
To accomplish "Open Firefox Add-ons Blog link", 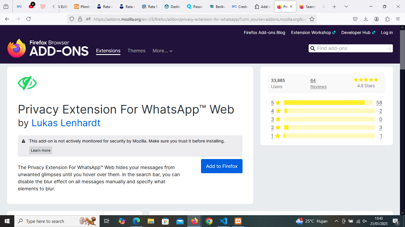I will coord(264,33).
